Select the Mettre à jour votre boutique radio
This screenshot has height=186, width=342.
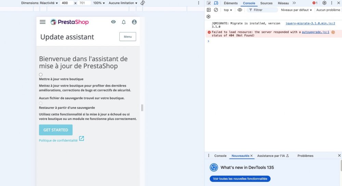pos(41,75)
